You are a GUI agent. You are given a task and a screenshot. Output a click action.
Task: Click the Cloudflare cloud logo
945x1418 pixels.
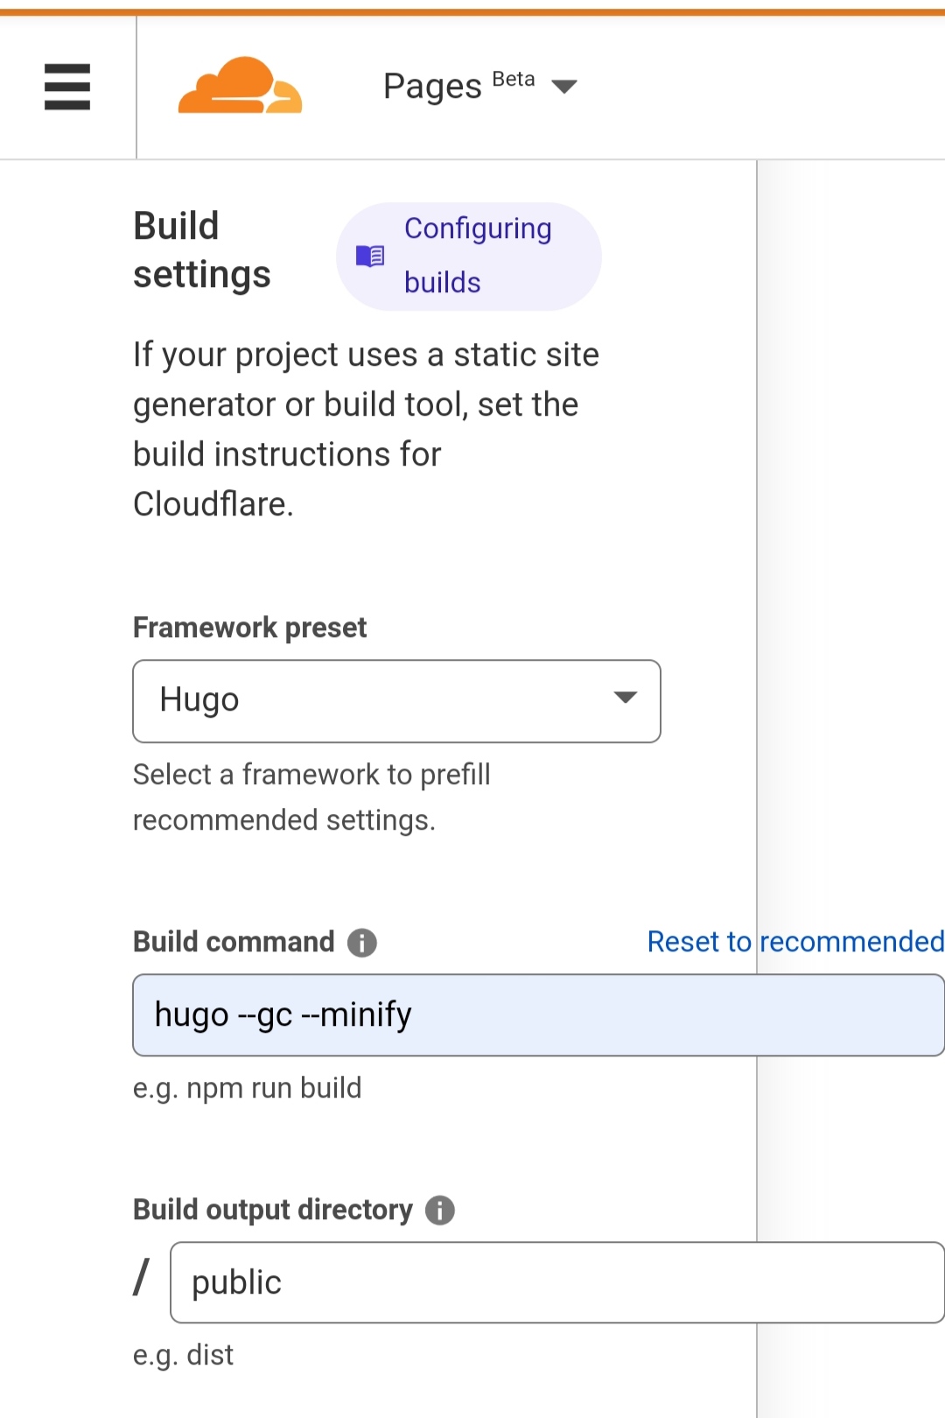click(x=240, y=86)
